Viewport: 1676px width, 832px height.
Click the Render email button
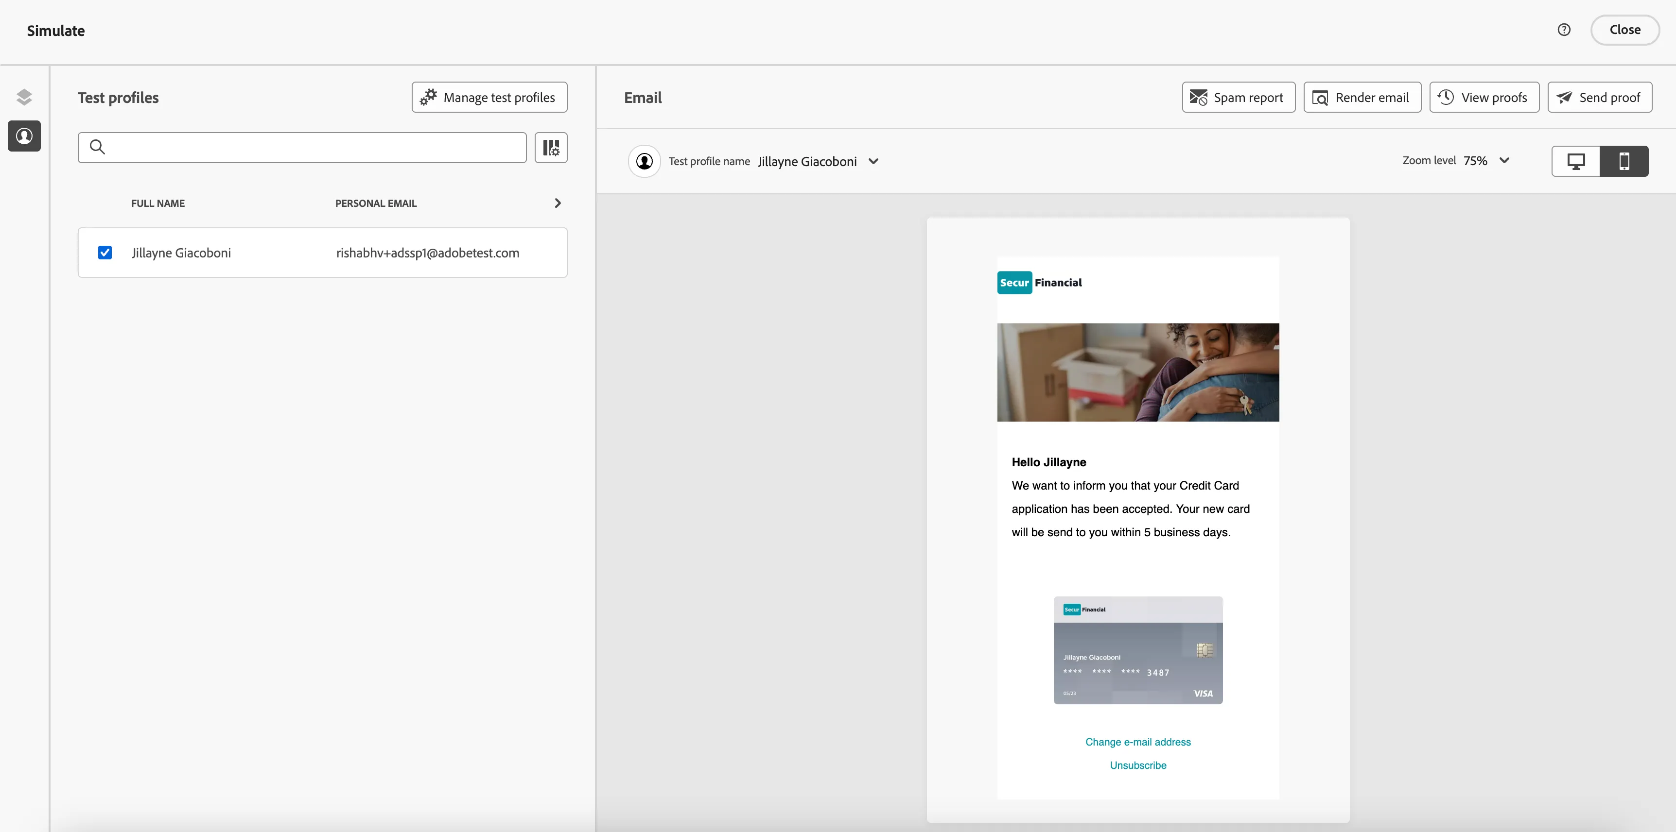(x=1362, y=98)
